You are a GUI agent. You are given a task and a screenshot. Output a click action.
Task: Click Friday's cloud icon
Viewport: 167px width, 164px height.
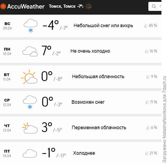30,153
